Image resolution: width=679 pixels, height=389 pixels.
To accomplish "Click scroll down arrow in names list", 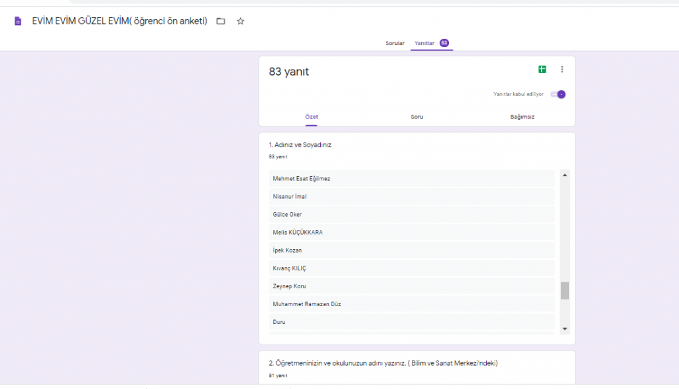I will tap(565, 329).
